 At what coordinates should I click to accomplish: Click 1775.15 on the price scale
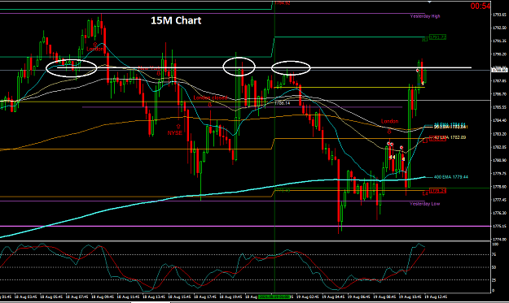500,227
